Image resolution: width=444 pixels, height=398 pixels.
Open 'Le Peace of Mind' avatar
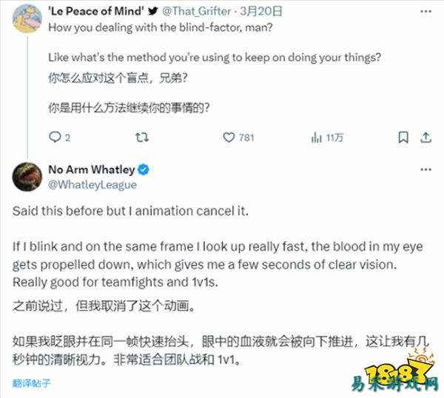pos(27,18)
